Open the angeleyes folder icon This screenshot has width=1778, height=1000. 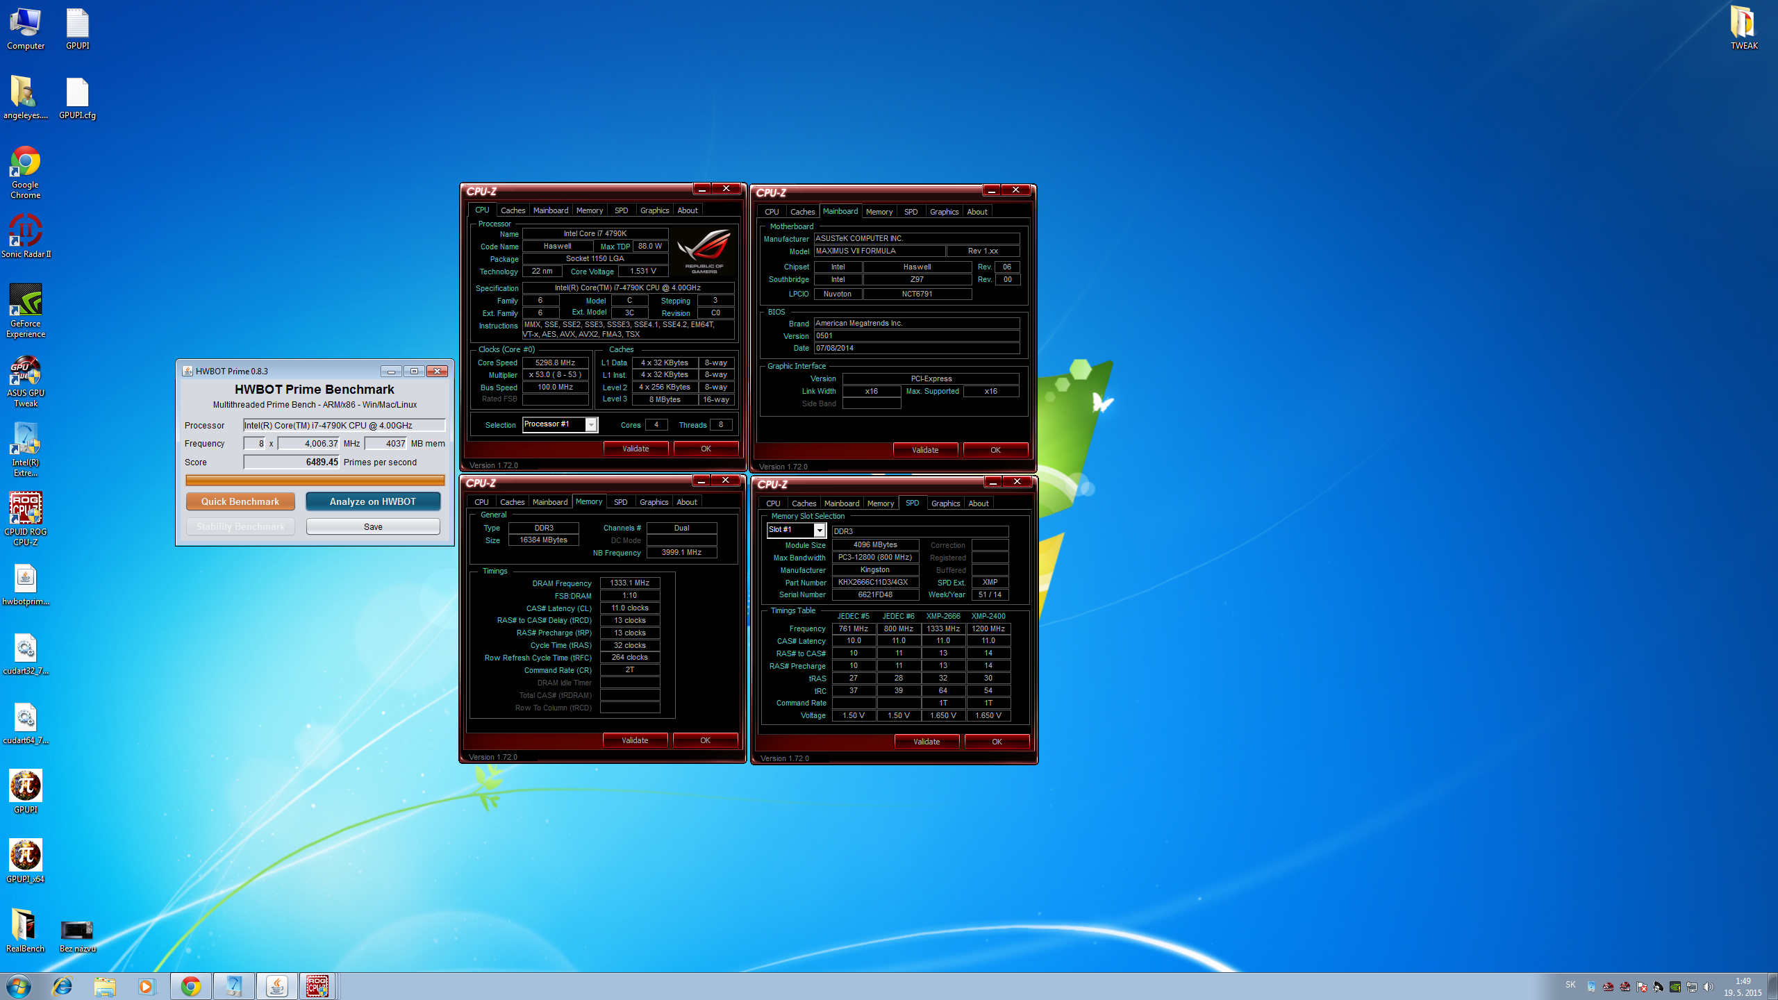tap(26, 98)
